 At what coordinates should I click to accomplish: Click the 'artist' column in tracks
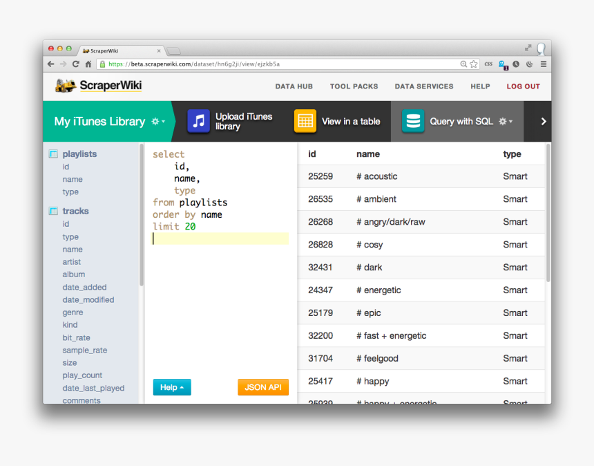(x=72, y=262)
